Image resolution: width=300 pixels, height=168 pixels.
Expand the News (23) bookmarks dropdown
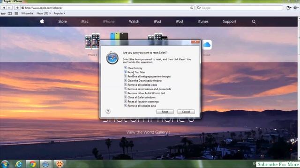tap(44, 14)
